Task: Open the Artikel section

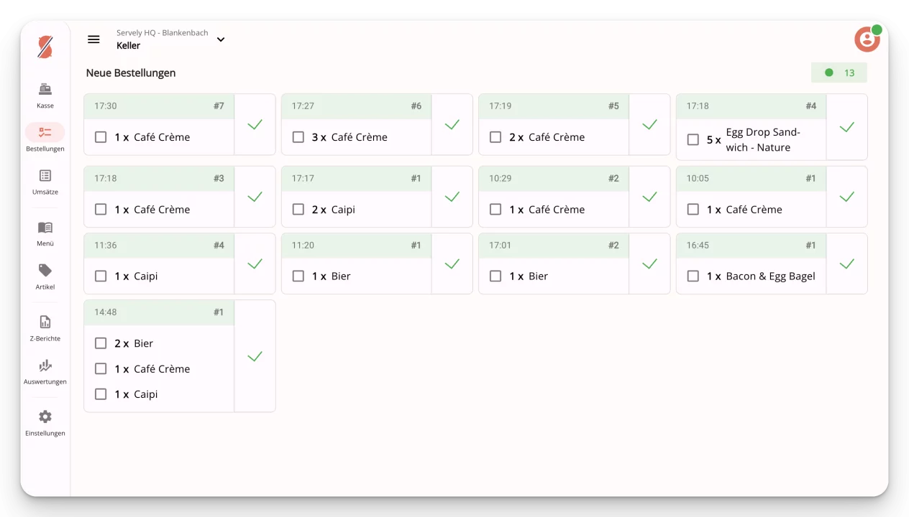Action: pos(45,276)
